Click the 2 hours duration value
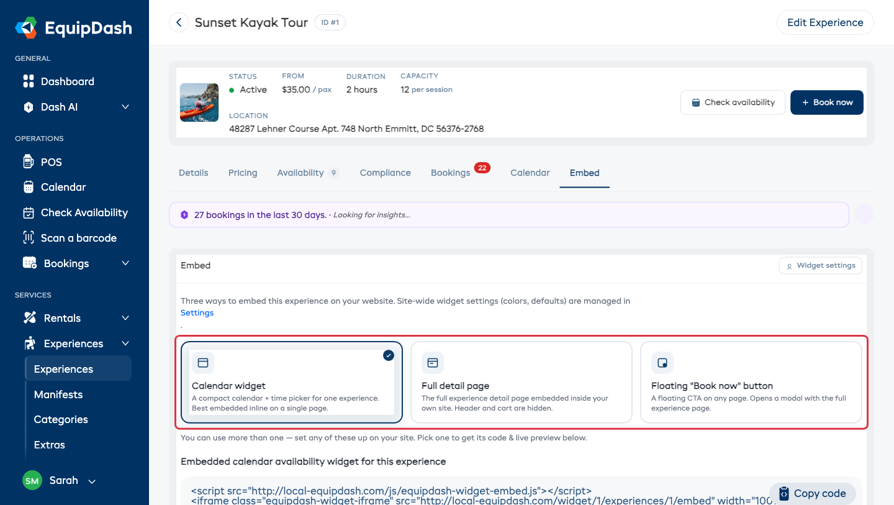Screen dimensions: 894x505 362,89
